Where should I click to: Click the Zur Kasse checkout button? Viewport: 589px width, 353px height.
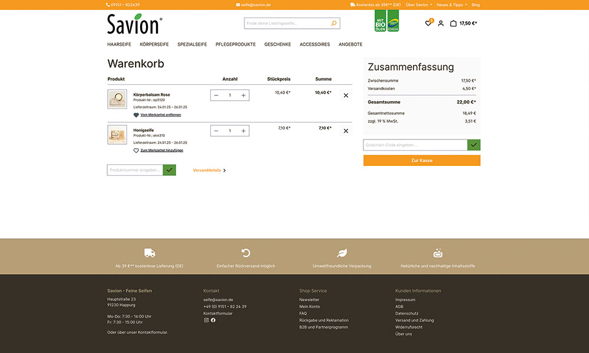422,160
